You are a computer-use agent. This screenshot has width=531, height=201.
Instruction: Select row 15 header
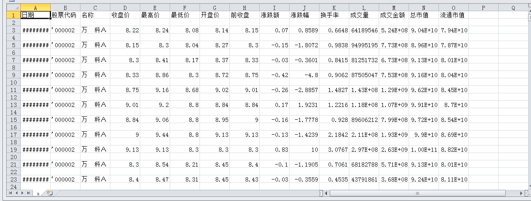14,120
